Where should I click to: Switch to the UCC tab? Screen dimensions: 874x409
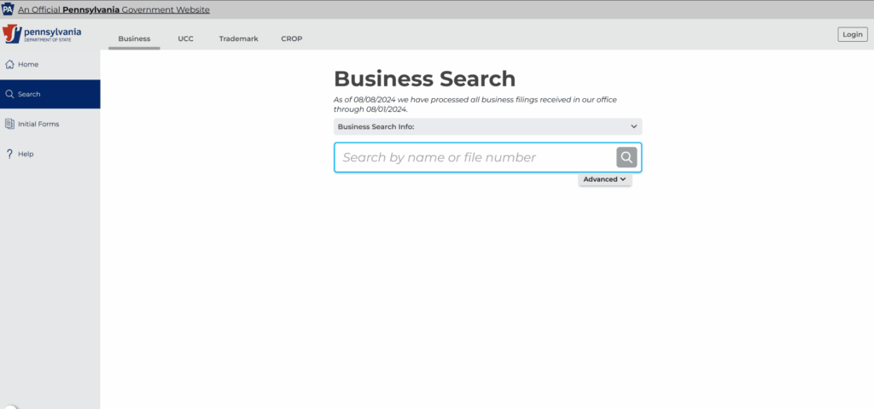(185, 38)
